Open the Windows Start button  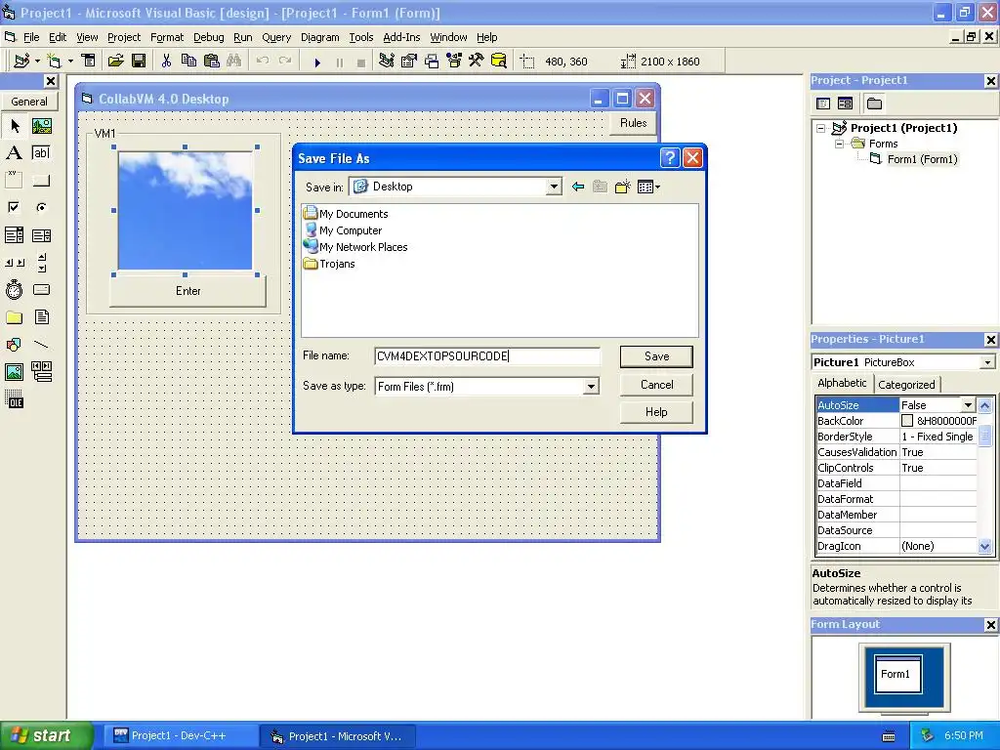click(46, 735)
